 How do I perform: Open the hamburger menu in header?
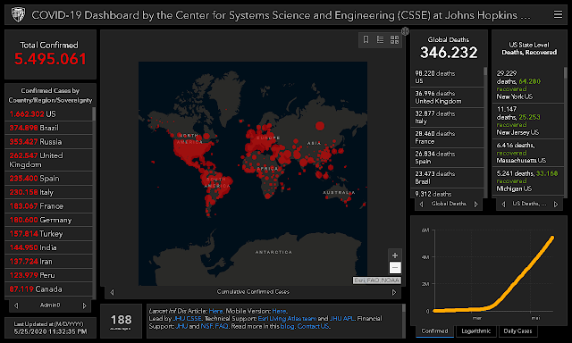[x=558, y=14]
